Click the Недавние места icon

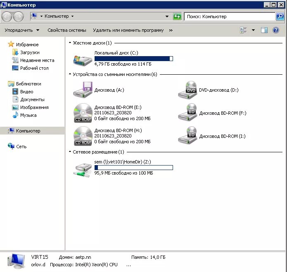tap(15, 60)
